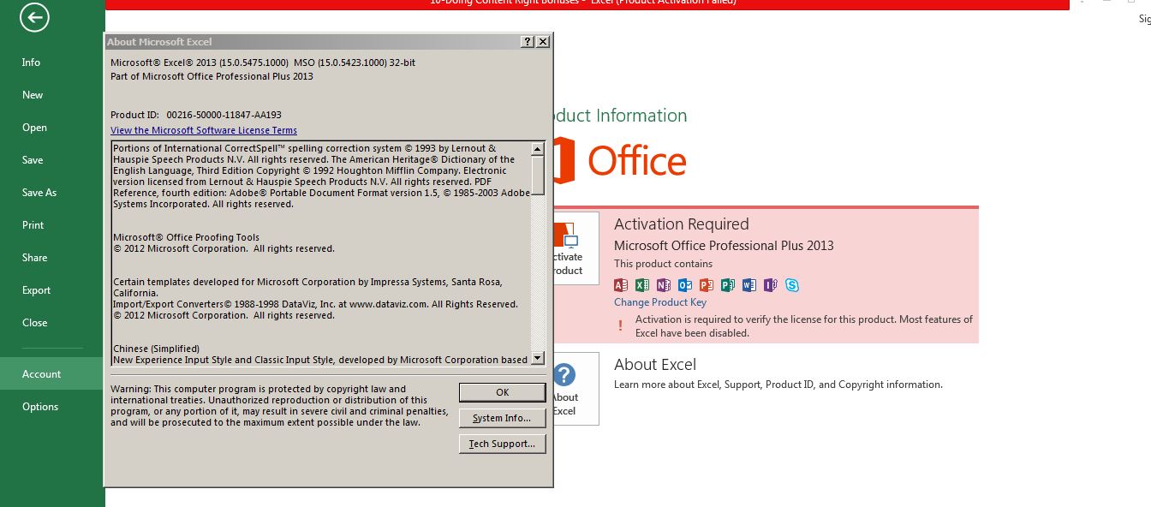Viewport: 1151px width, 507px height.
Task: Click the 'This product contains' label
Action: tap(663, 264)
